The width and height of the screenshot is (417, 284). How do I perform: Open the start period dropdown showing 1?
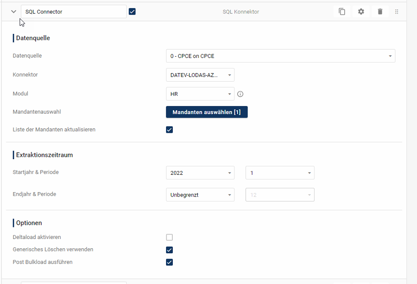(x=280, y=173)
